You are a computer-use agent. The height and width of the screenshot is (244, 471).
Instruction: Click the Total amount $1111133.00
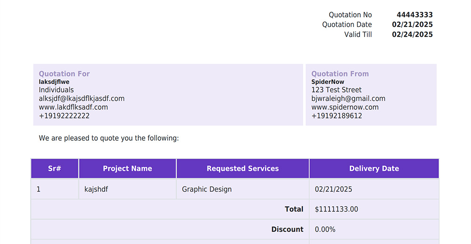coord(336,209)
